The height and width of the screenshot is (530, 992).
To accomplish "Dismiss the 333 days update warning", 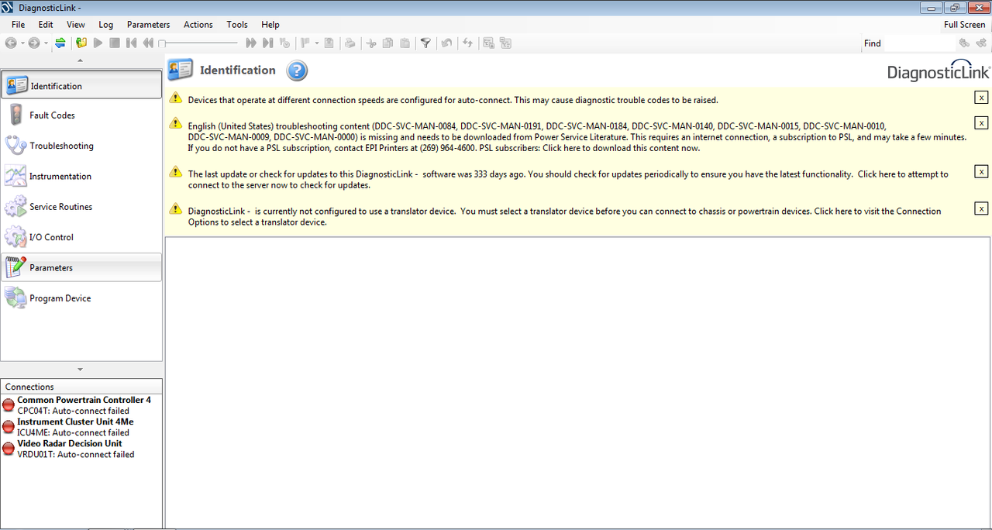I will (x=981, y=172).
